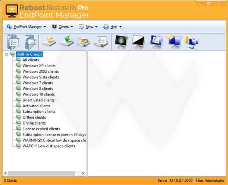This screenshot has width=228, height=185.
Task: Click the monitor with checklist icon
Action: coord(156,42)
